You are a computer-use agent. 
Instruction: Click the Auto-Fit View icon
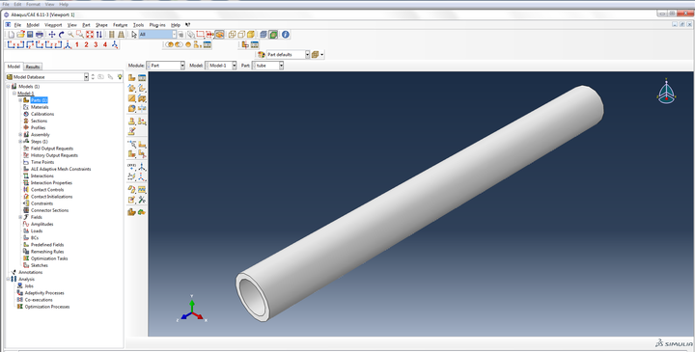point(90,35)
